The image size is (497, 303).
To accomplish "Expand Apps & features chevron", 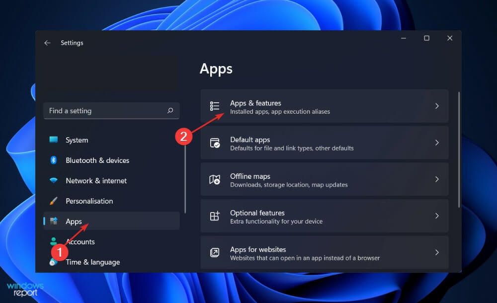I will coord(437,106).
